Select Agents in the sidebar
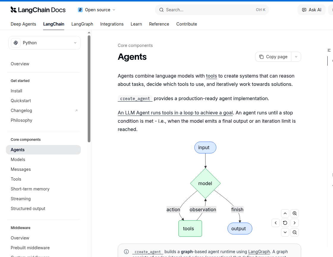This screenshot has width=333, height=257. point(43,150)
